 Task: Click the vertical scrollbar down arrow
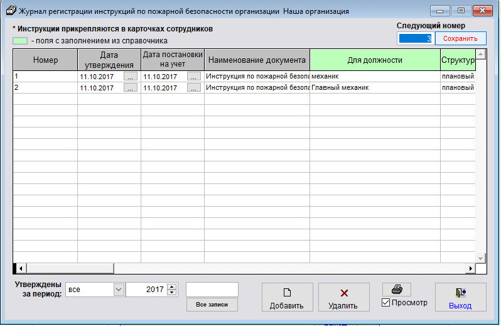(480, 258)
